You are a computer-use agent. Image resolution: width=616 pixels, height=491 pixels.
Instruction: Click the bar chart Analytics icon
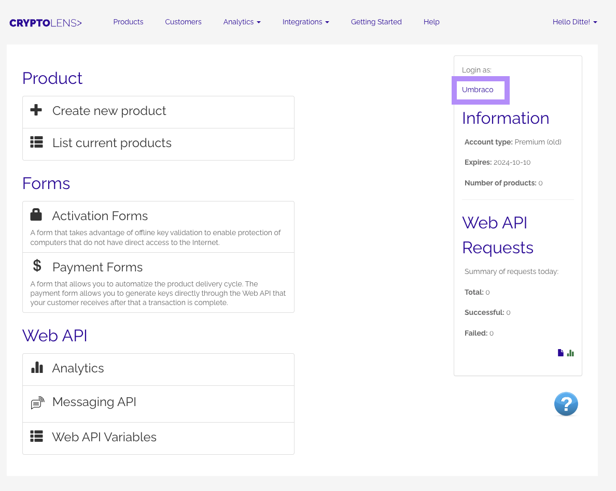37,368
